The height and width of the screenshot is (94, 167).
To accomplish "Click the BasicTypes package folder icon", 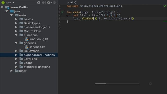I will tap(21, 23).
